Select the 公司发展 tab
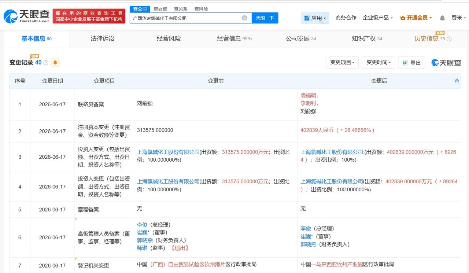Viewport: 469px width, 273px height. click(x=301, y=38)
